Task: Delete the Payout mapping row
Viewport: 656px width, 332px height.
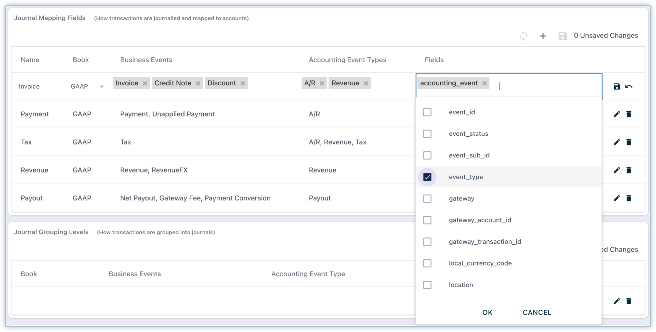Action: pyautogui.click(x=629, y=198)
